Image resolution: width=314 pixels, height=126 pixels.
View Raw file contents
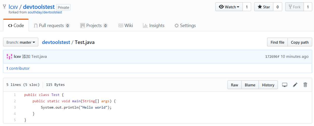pyautogui.click(x=234, y=85)
